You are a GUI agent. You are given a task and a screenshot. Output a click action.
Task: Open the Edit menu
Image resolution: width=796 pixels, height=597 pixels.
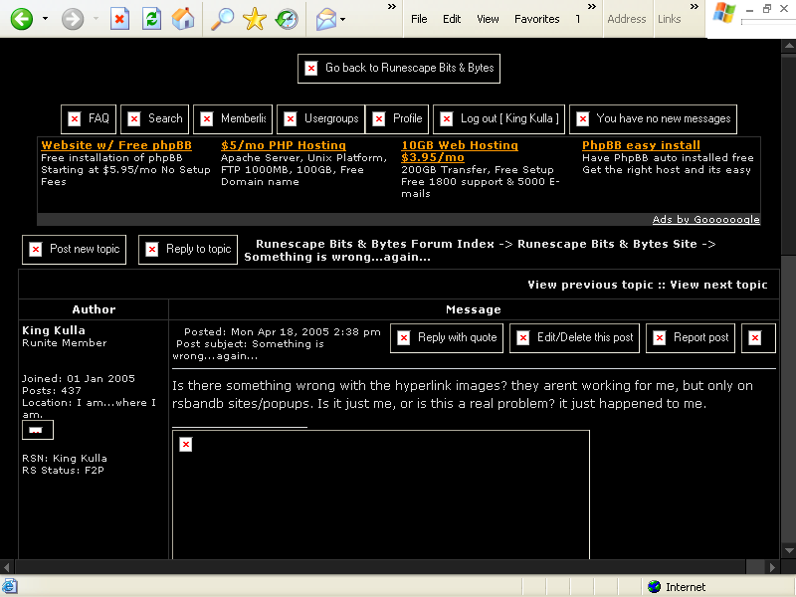click(452, 19)
